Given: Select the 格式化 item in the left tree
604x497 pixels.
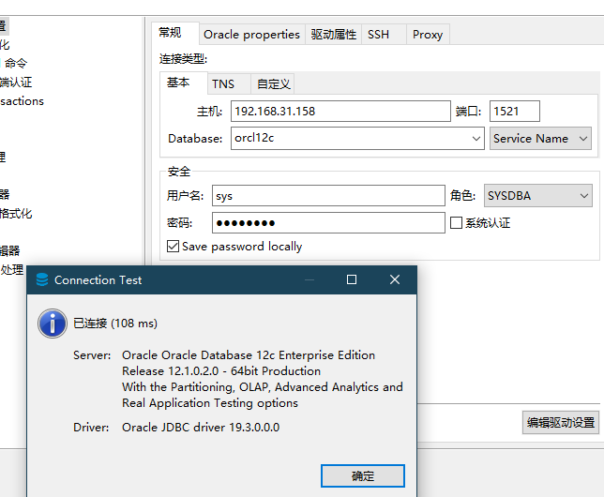Looking at the screenshot, I should [16, 214].
